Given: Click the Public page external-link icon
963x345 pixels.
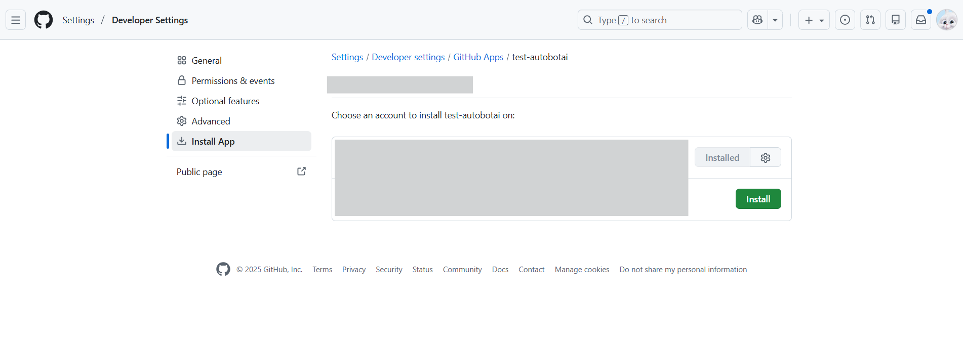Looking at the screenshot, I should coord(301,171).
